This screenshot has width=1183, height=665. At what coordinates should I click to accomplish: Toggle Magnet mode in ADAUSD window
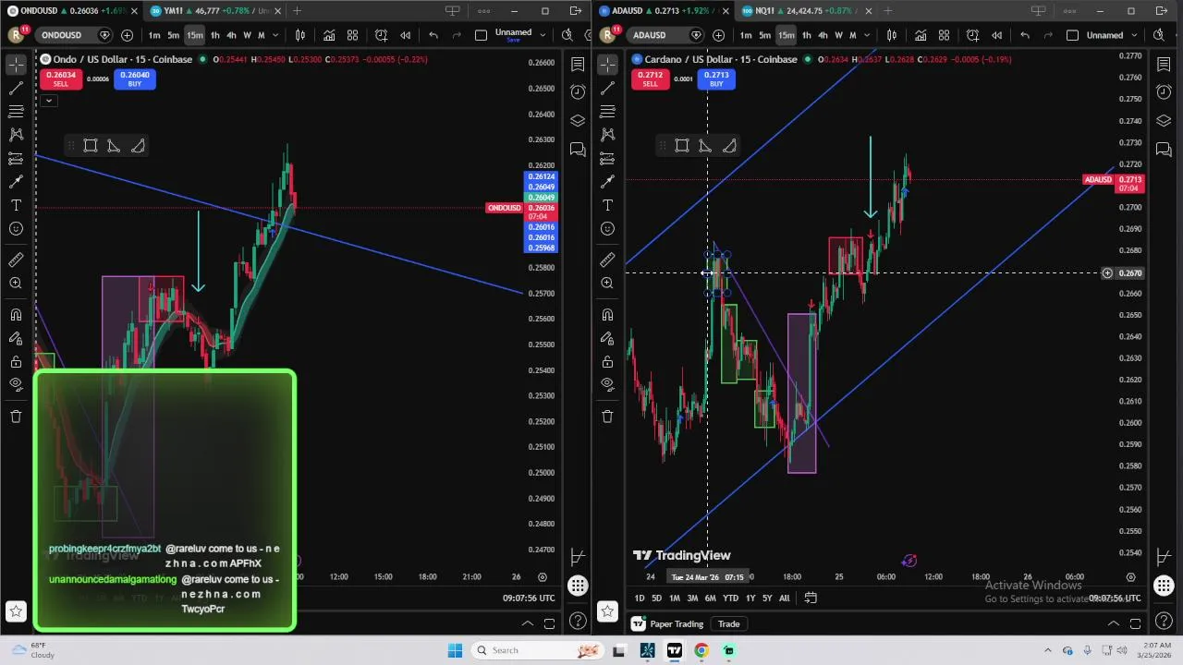point(607,315)
